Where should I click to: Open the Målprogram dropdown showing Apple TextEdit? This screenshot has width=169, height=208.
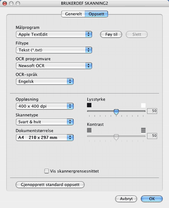tap(54, 35)
